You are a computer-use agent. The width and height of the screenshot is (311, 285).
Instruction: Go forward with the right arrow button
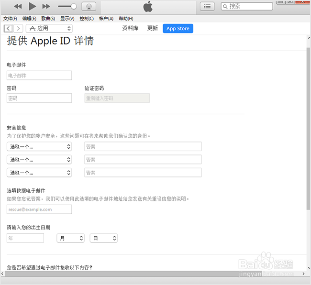[x=18, y=29]
